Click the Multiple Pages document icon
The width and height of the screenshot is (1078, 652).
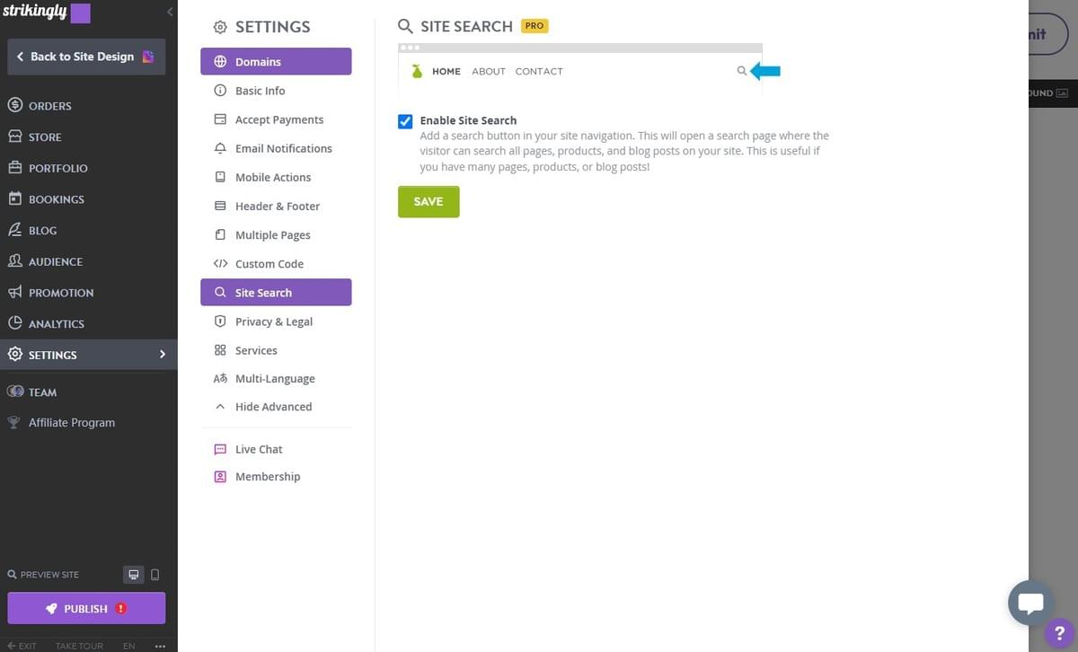click(220, 234)
